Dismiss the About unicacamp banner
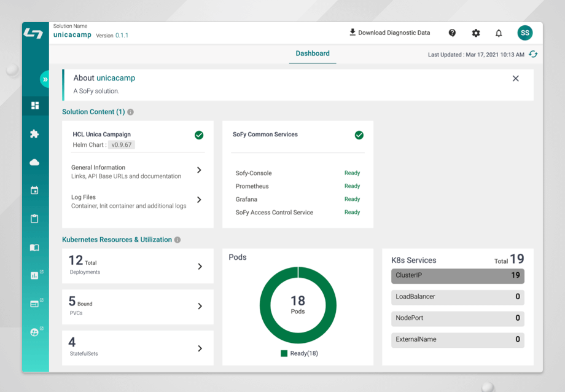Image resolution: width=565 pixels, height=392 pixels. click(515, 79)
